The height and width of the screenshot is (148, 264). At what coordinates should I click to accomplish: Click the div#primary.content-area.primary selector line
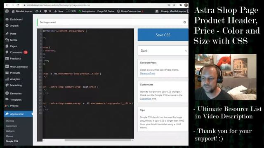(x=65, y=31)
